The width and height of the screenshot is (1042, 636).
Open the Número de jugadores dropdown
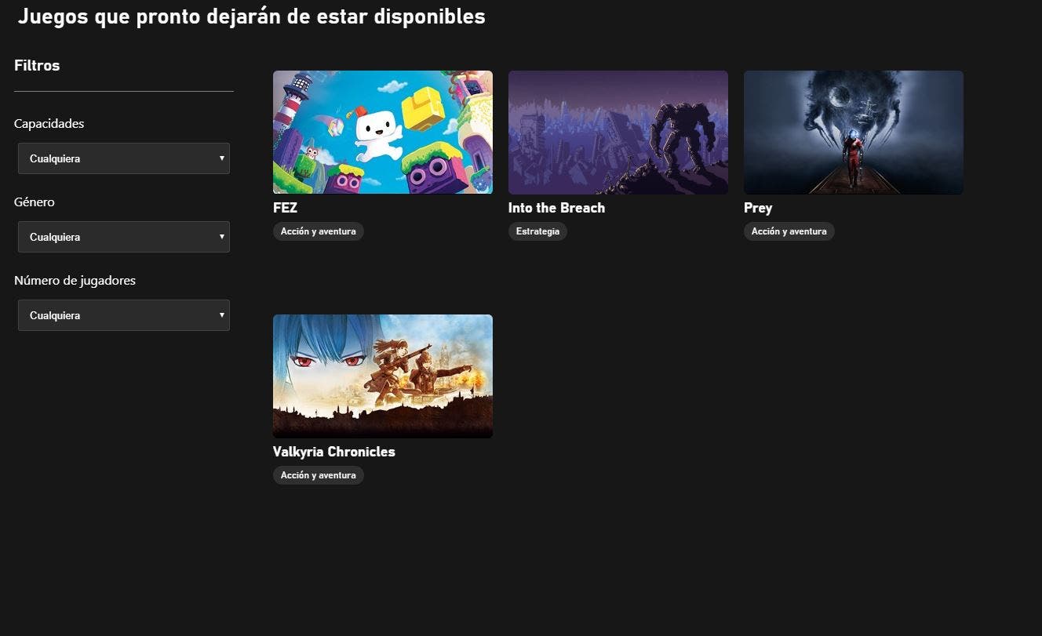click(124, 315)
